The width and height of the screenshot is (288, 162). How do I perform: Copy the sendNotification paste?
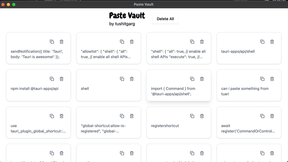(x=52, y=42)
